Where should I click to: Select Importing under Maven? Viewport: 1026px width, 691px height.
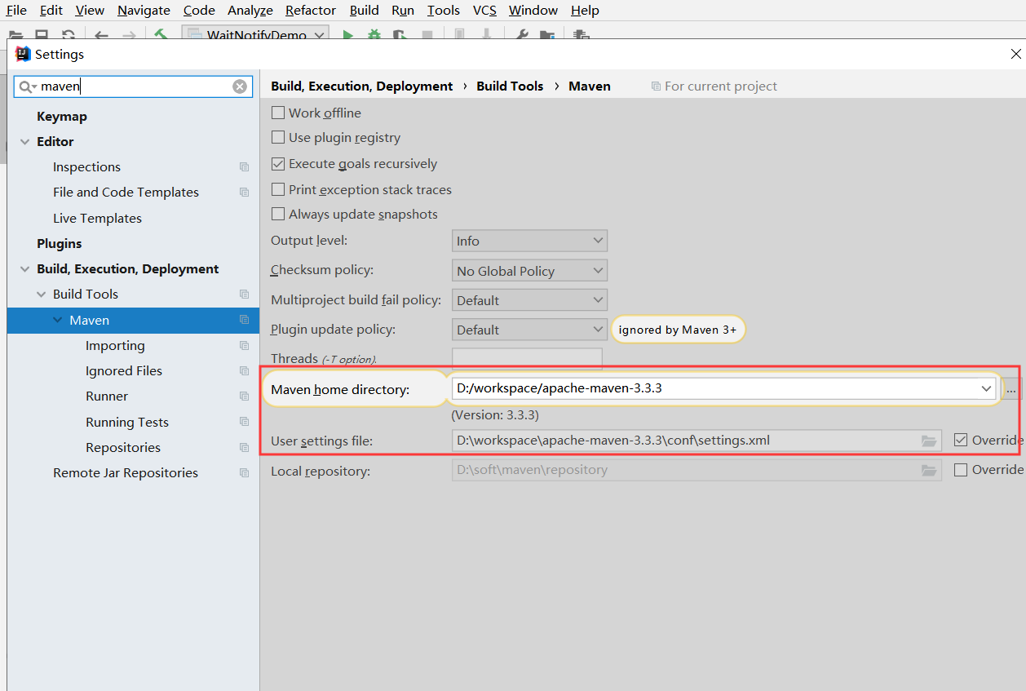[x=115, y=346]
